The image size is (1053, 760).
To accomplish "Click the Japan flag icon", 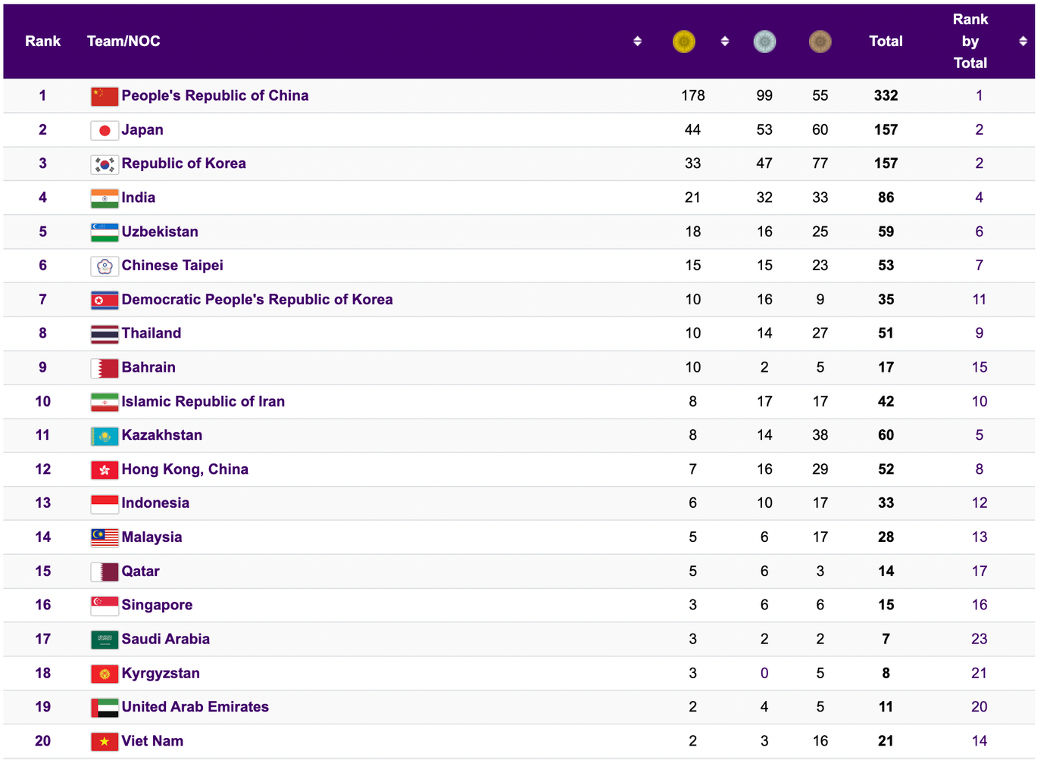I will tap(105, 130).
